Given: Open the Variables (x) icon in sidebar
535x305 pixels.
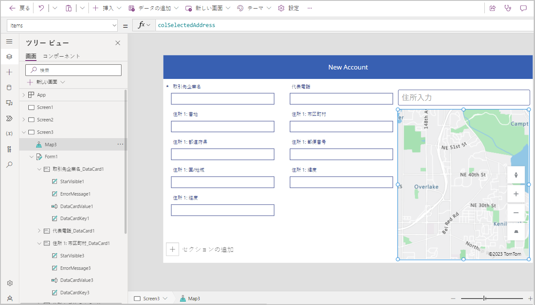Looking at the screenshot, I should click(9, 133).
